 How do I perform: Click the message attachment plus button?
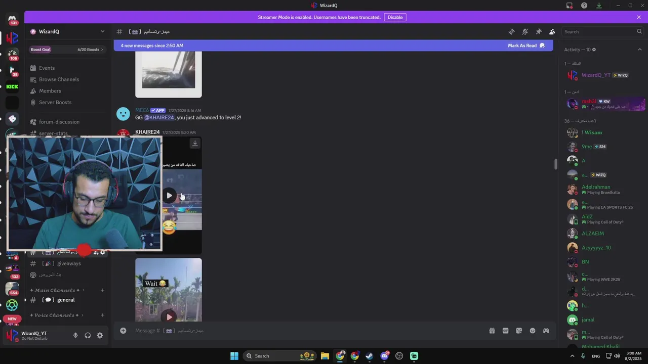pyautogui.click(x=123, y=331)
